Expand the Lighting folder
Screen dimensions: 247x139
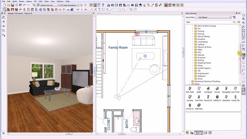pos(193,44)
